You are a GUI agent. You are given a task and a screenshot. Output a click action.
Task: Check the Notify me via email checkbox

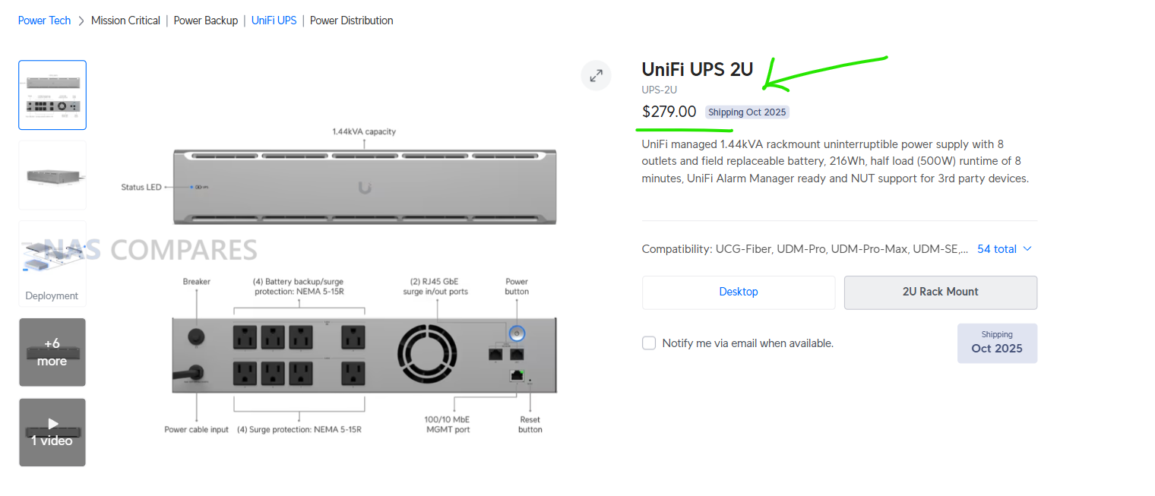649,343
